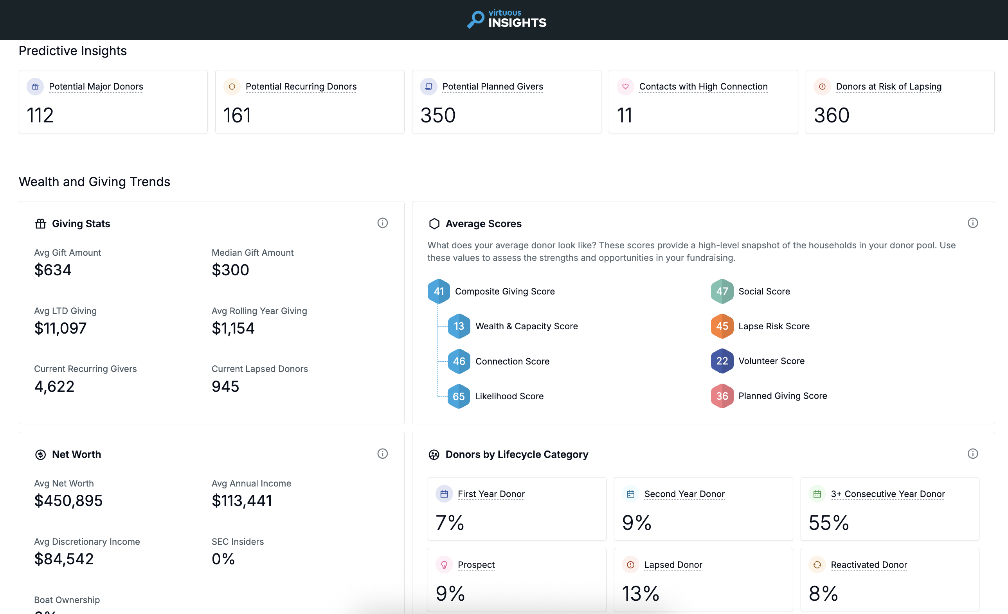1008x614 pixels.
Task: Select the 3+ Consecutive Year Donor link
Action: (x=888, y=494)
